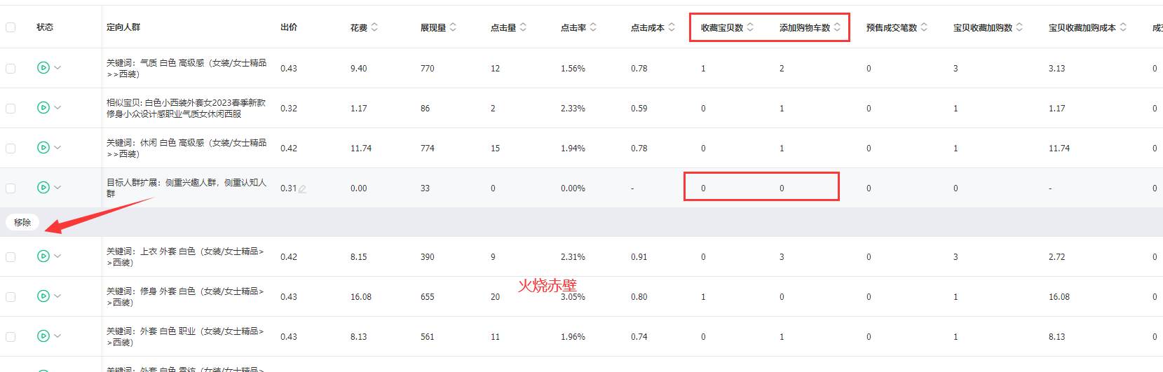This screenshot has height=372, width=1163.
Task: Expand status chevron for 目标人群扩展 row
Action: [x=57, y=188]
